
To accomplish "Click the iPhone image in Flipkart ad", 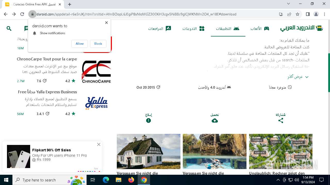I will (x=19, y=156).
